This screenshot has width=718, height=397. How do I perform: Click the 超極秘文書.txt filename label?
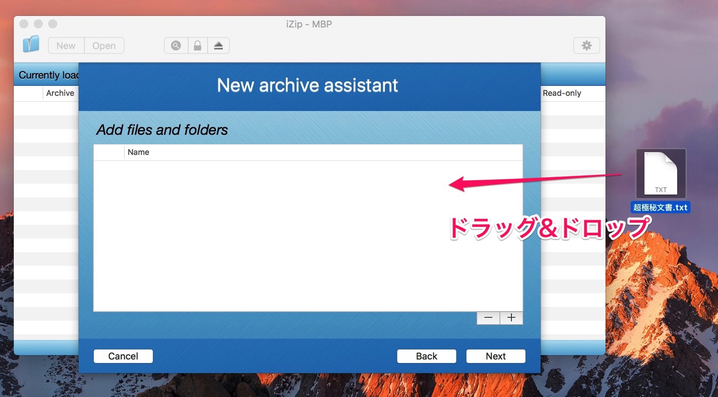pyautogui.click(x=660, y=207)
